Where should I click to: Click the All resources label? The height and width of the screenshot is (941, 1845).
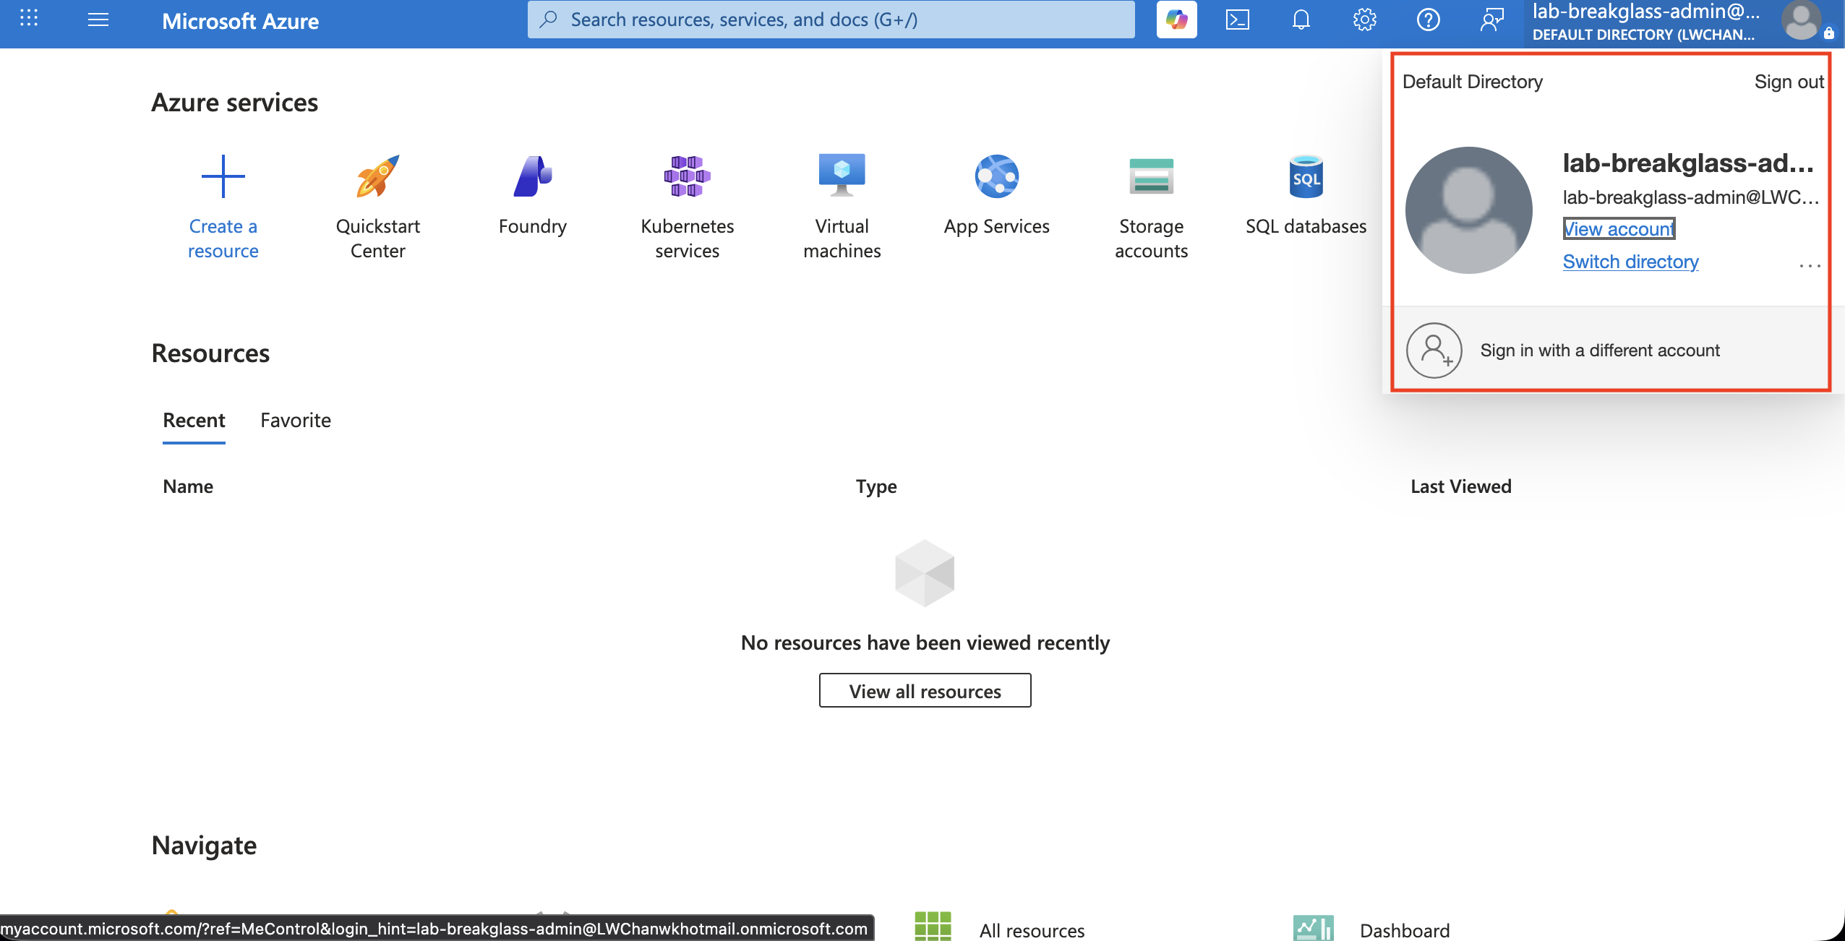point(1032,930)
